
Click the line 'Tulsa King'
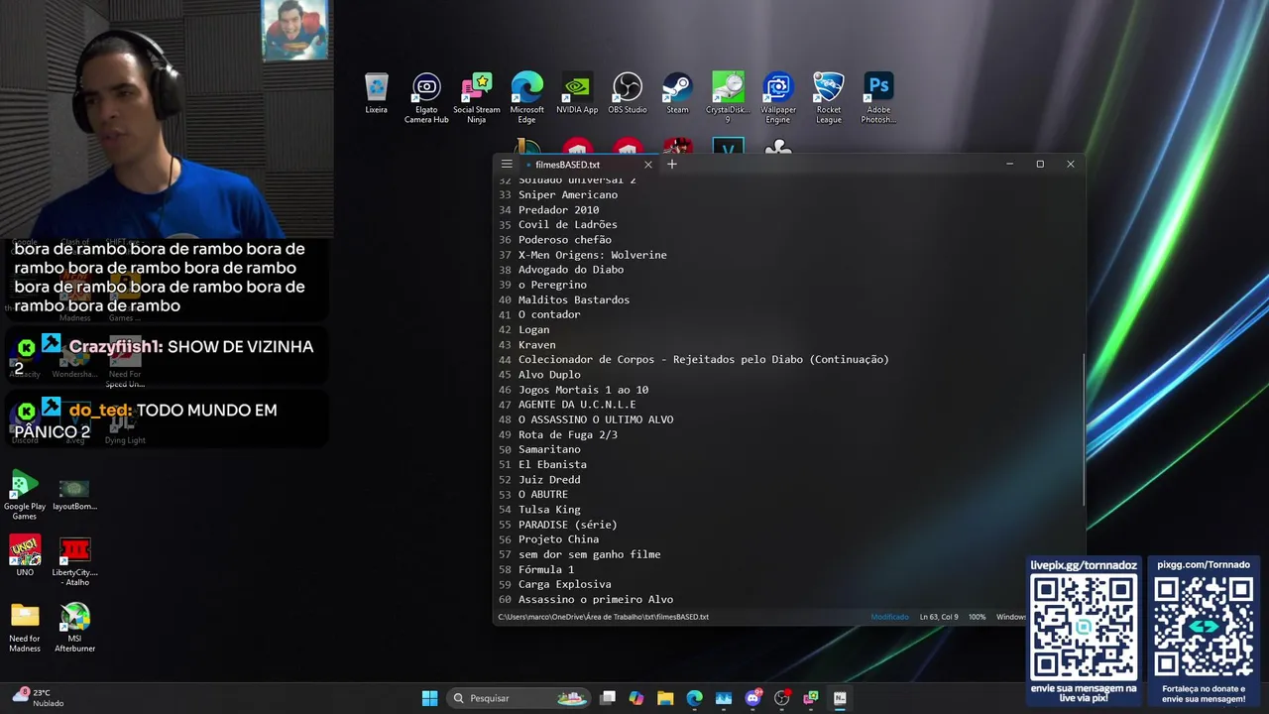[x=549, y=510]
